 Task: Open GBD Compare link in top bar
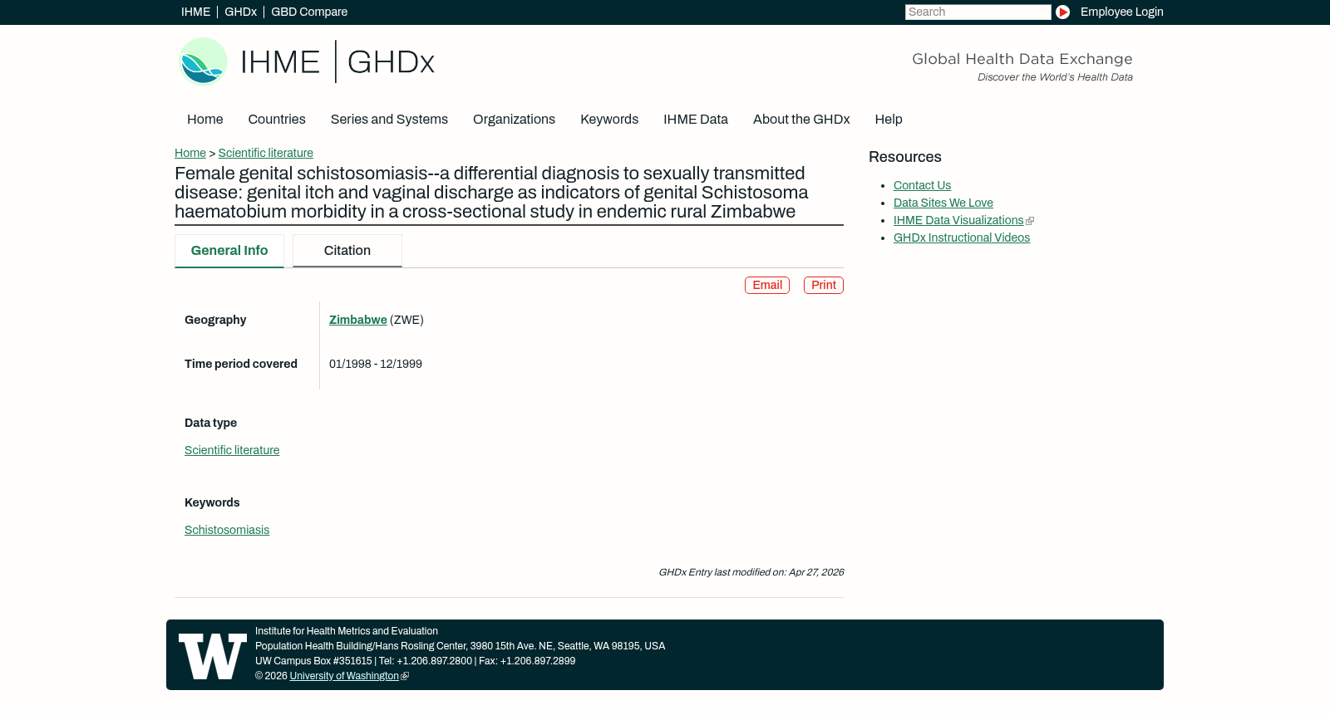tap(309, 12)
